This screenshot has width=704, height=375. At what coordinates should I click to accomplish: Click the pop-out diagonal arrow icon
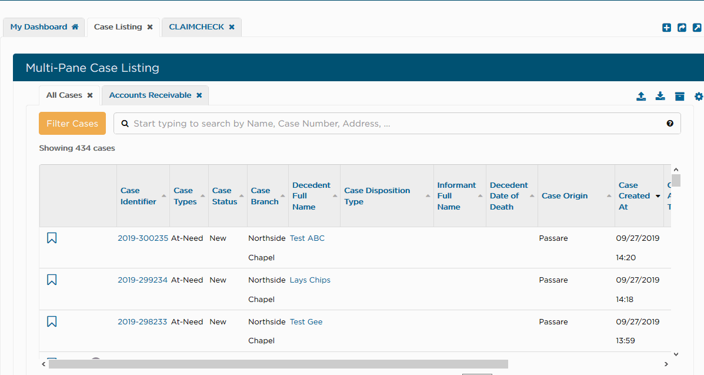click(697, 27)
